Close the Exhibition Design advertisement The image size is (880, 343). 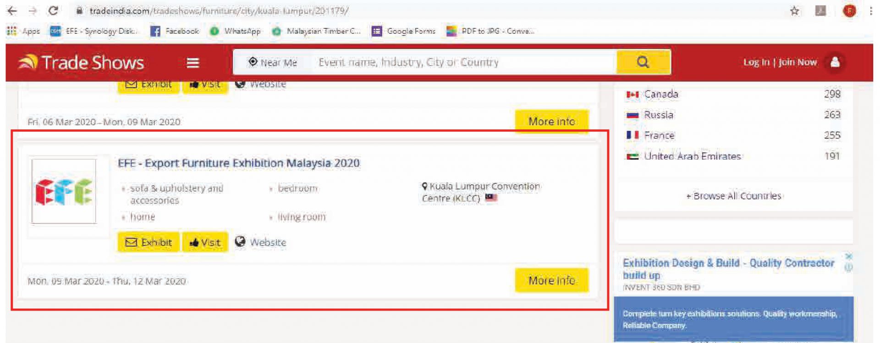(x=848, y=257)
